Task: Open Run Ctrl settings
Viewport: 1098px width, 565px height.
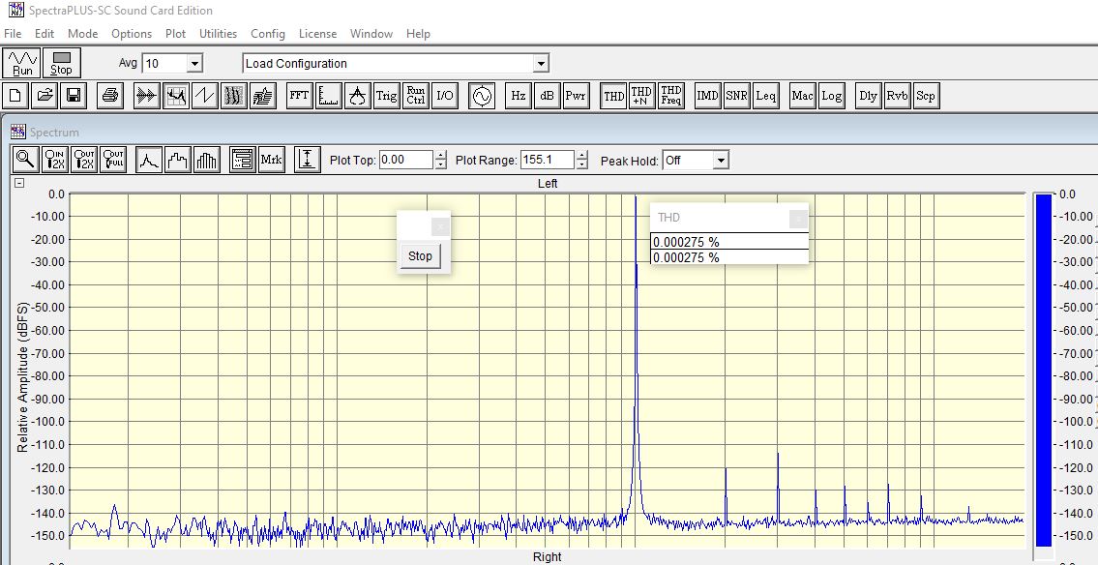Action: pyautogui.click(x=416, y=95)
